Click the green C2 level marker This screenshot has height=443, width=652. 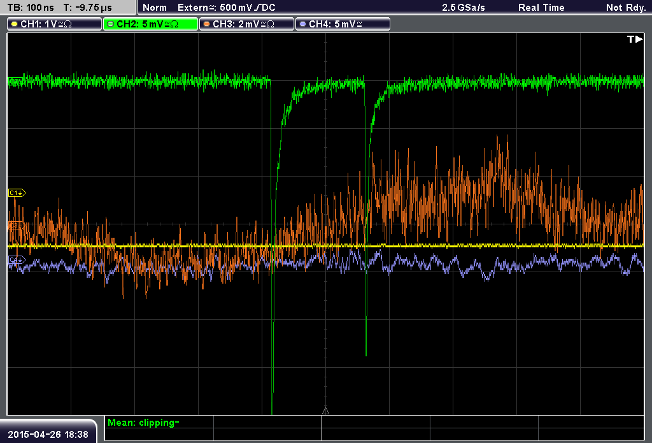coord(15,82)
